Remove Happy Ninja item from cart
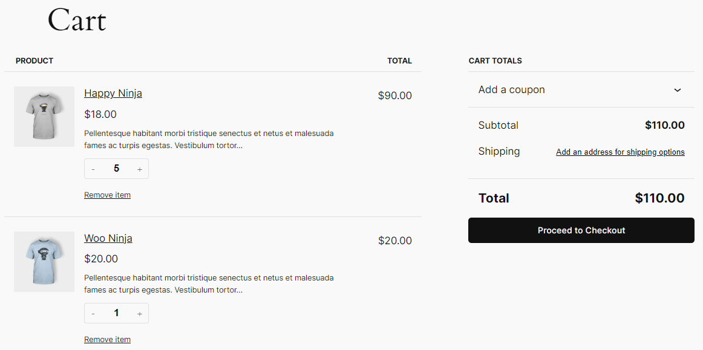Image resolution: width=703 pixels, height=350 pixels. coord(107,195)
